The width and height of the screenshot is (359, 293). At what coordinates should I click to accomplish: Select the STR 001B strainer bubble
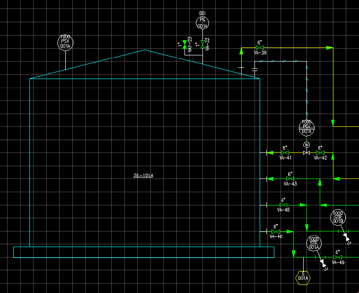[338, 217]
